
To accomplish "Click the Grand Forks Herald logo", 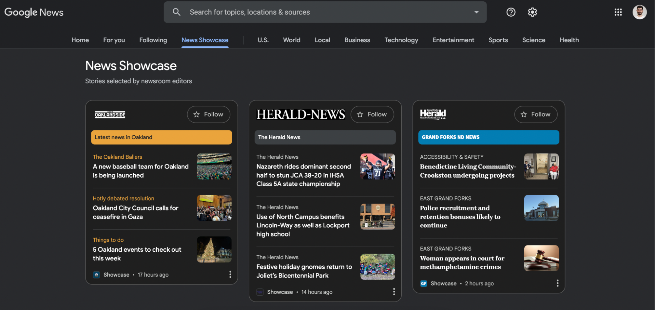I will tap(433, 114).
